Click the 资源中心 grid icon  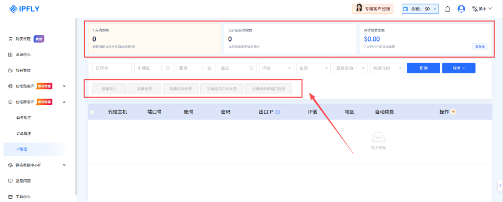point(10,54)
